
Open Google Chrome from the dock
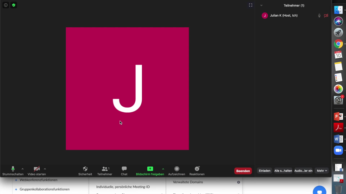pos(339,44)
